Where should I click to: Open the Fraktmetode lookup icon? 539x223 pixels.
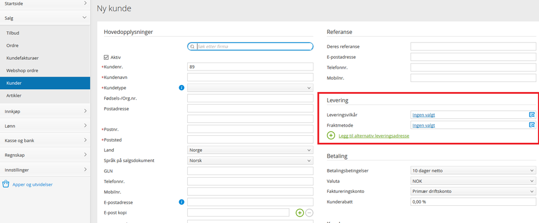click(x=531, y=125)
